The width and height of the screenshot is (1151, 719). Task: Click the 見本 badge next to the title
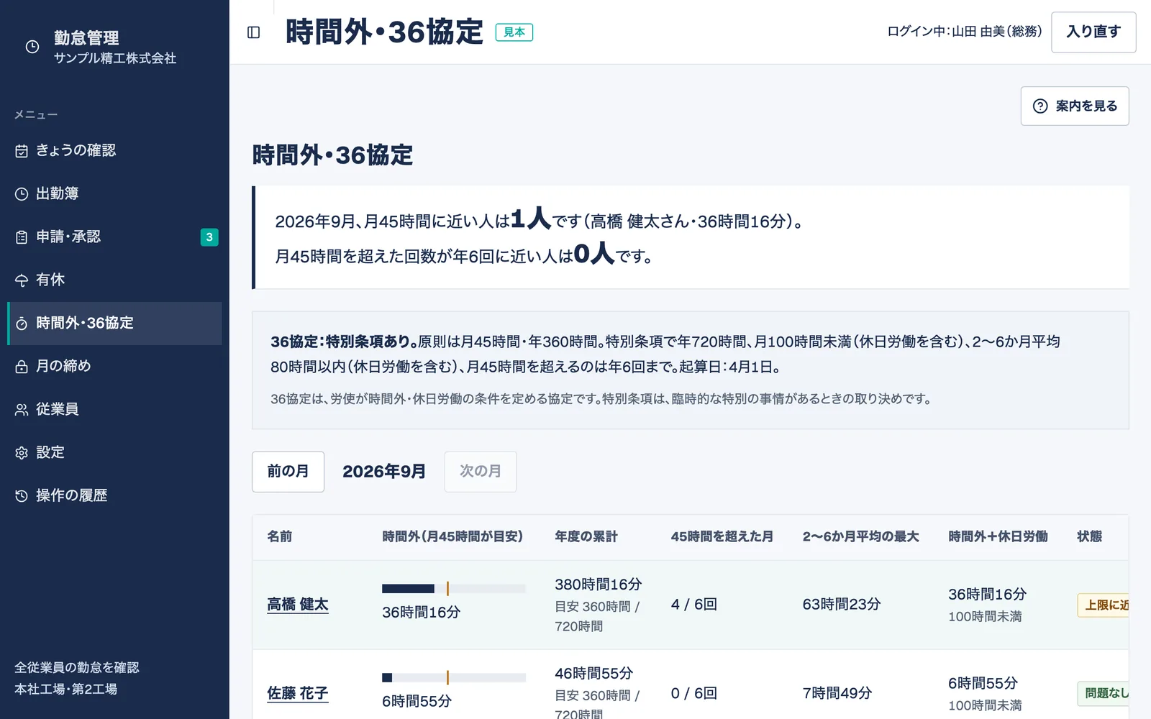click(x=514, y=32)
